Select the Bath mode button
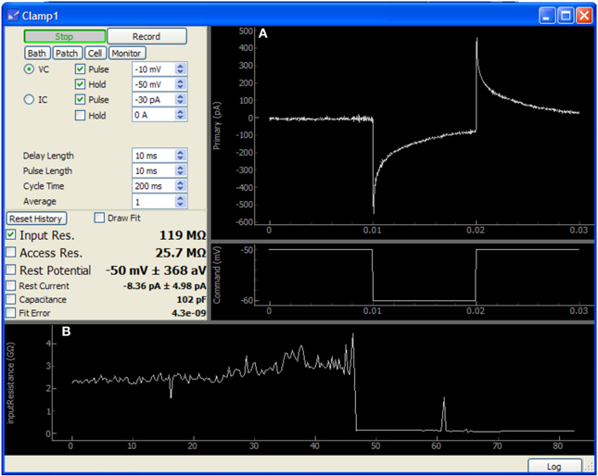The image size is (598, 476). pyautogui.click(x=37, y=54)
